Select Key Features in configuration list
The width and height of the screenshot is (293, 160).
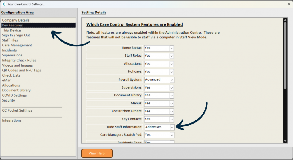point(12,25)
